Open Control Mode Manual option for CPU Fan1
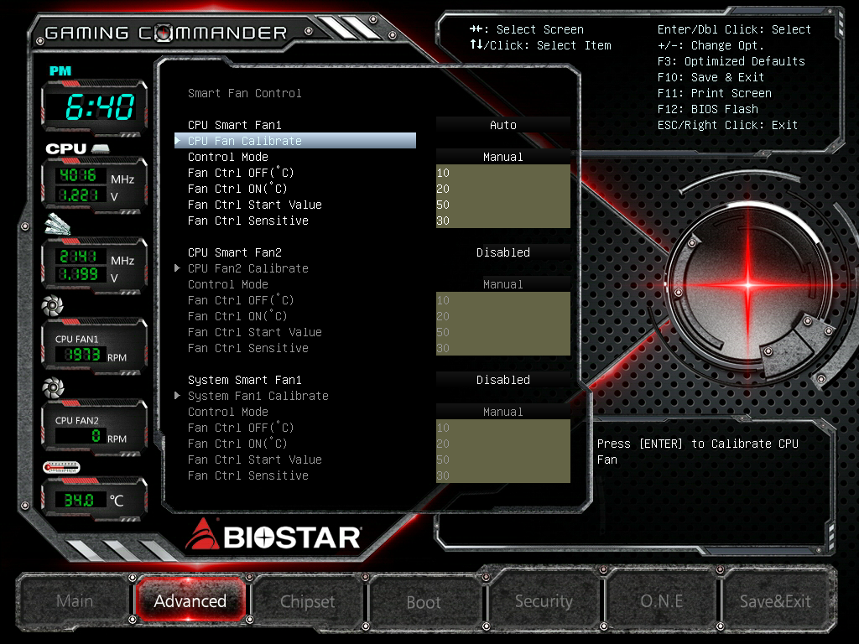This screenshot has width=859, height=644. point(503,157)
